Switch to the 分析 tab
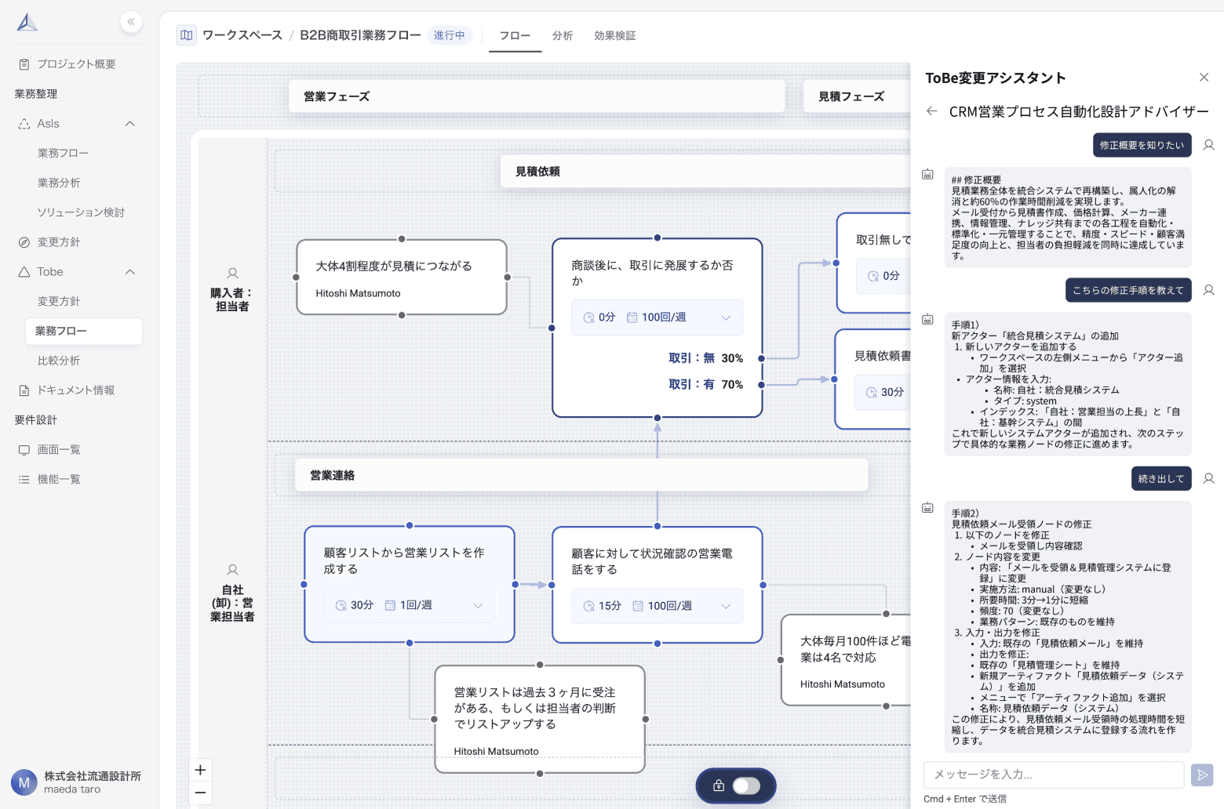 coord(563,35)
